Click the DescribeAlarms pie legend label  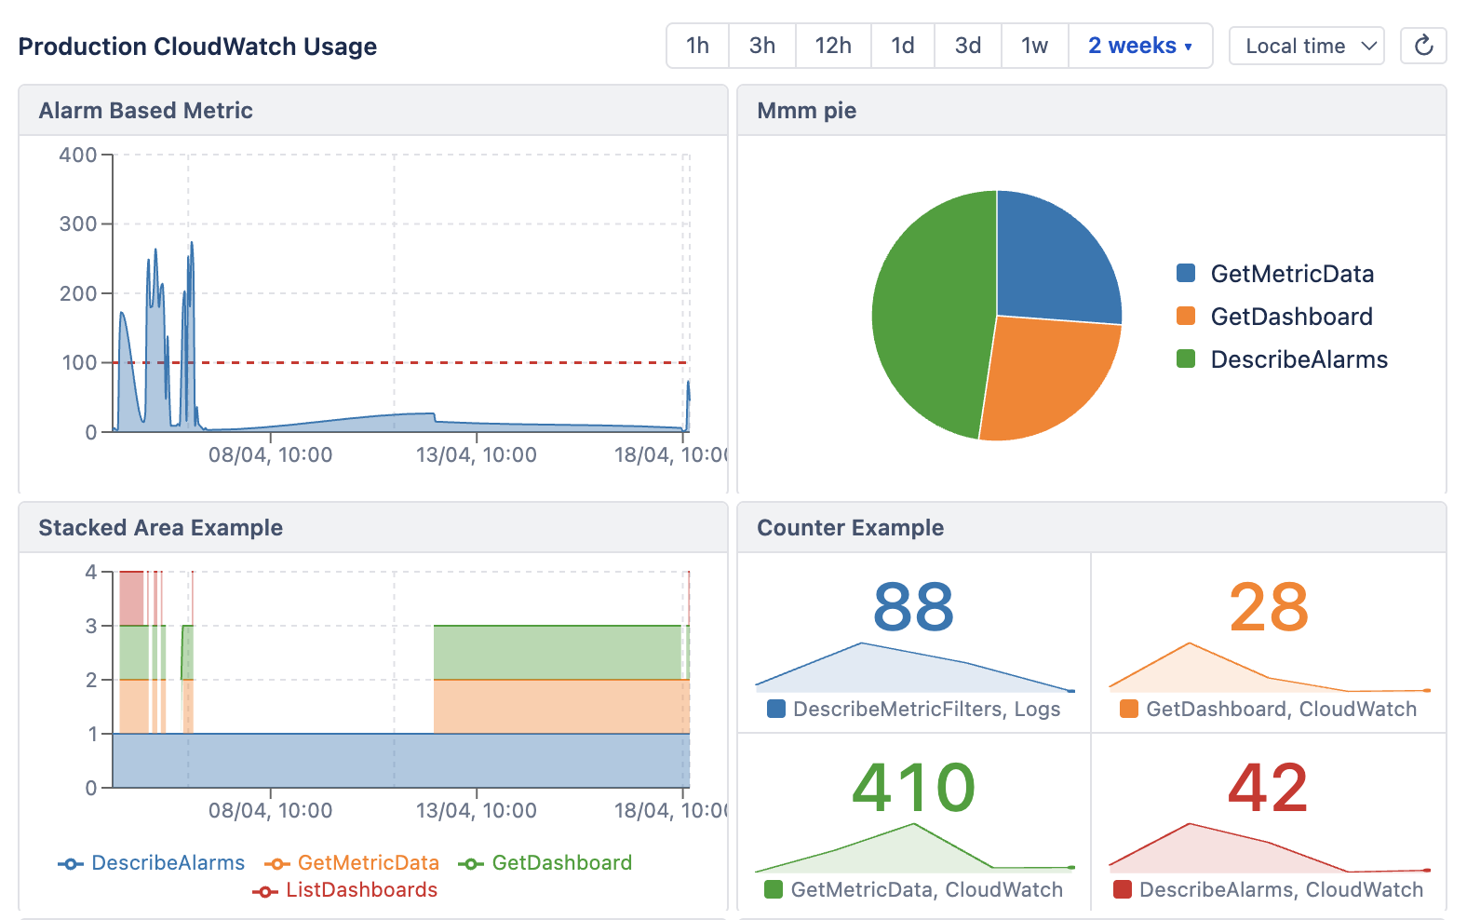(1299, 359)
